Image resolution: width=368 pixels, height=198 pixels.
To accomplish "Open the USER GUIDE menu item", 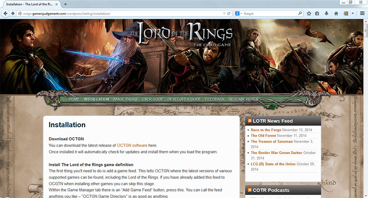I will pyautogui.click(x=152, y=99).
